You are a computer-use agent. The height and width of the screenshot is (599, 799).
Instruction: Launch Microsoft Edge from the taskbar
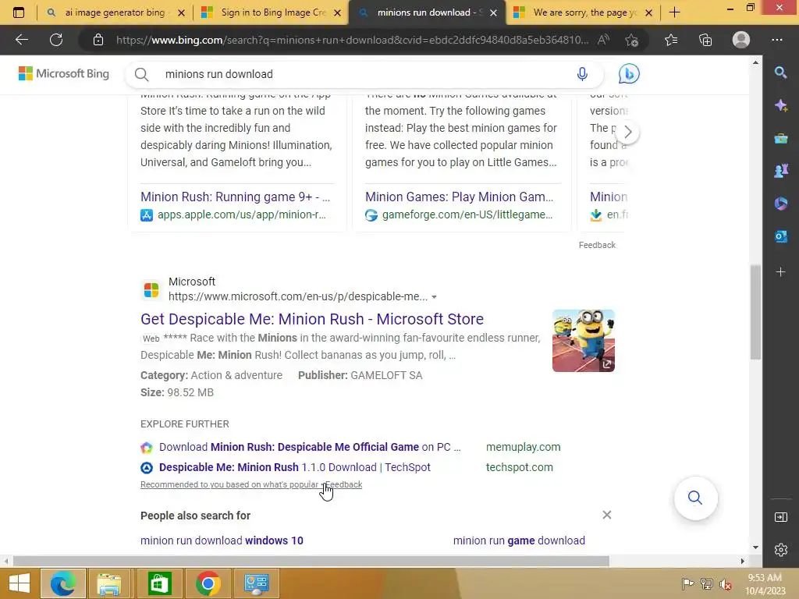click(62, 583)
